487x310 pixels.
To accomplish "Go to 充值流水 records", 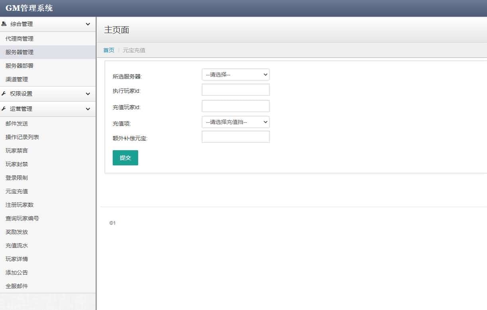I will tap(16, 245).
